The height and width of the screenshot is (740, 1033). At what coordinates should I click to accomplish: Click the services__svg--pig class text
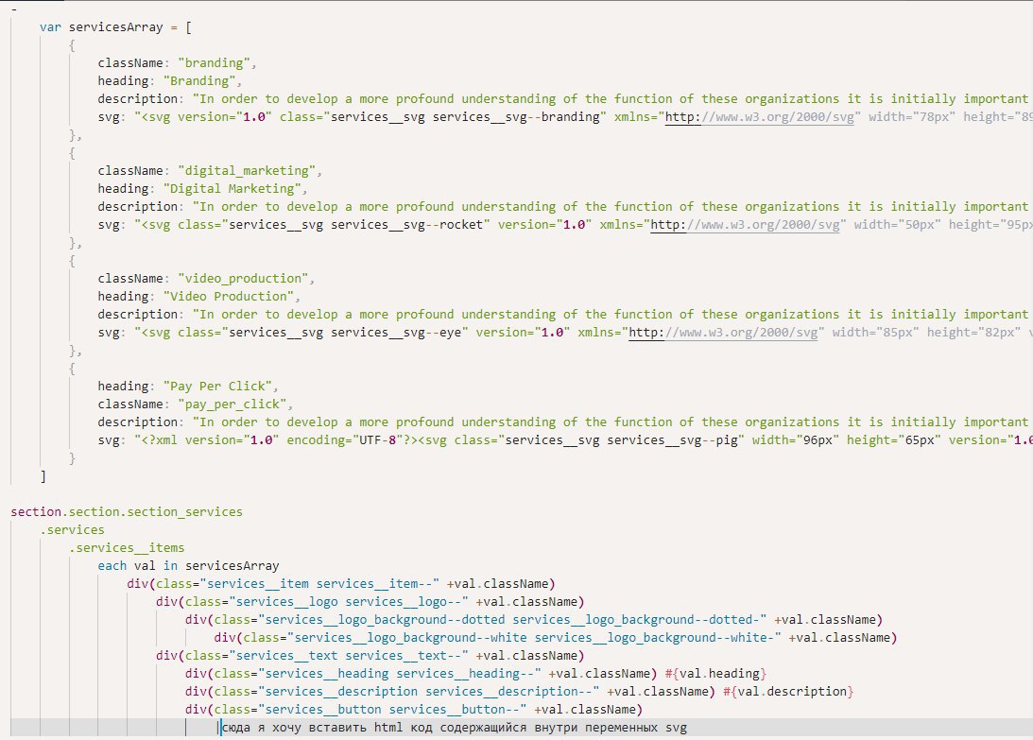coord(672,440)
